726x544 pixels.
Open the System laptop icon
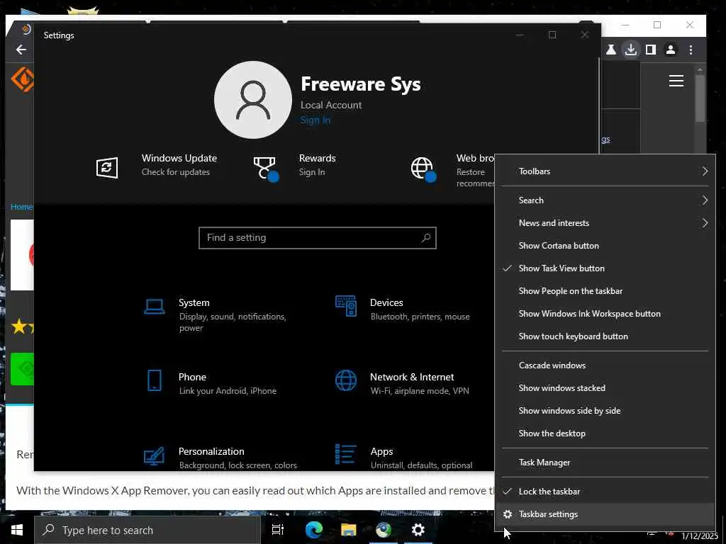tap(154, 306)
